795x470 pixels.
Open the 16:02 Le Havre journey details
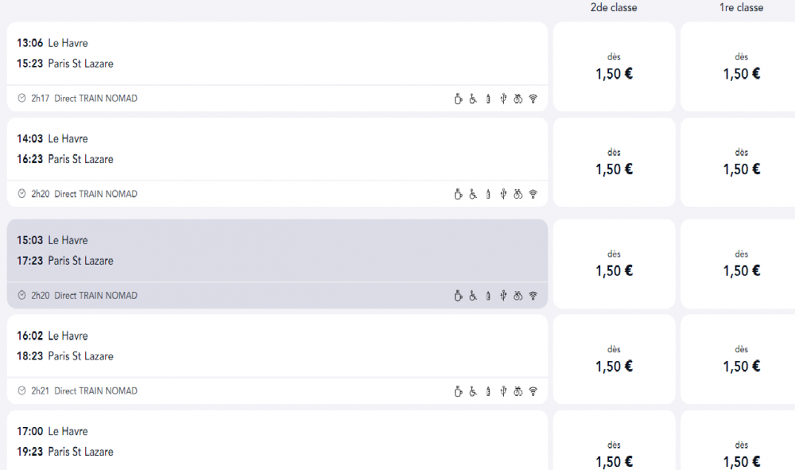[x=277, y=359]
